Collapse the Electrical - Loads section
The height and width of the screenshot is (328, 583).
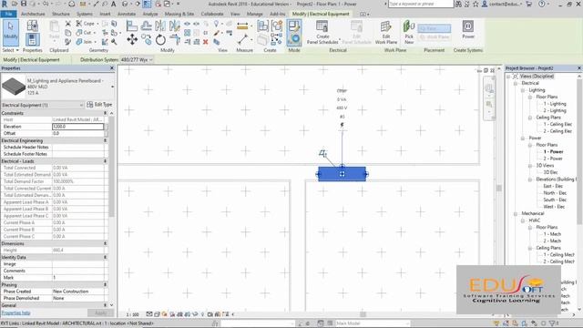click(x=106, y=161)
